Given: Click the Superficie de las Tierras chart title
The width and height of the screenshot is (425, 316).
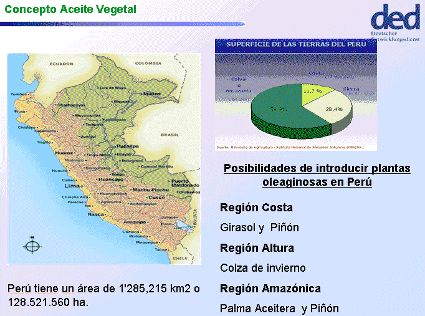Looking at the screenshot, I should (296, 44).
